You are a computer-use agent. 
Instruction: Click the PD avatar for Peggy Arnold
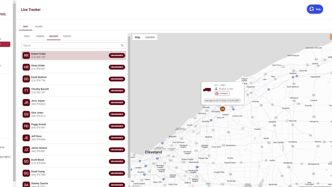(x=26, y=126)
